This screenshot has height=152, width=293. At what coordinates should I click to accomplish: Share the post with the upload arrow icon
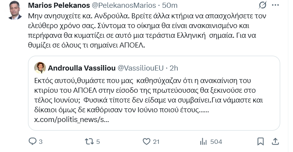[x=275, y=141]
